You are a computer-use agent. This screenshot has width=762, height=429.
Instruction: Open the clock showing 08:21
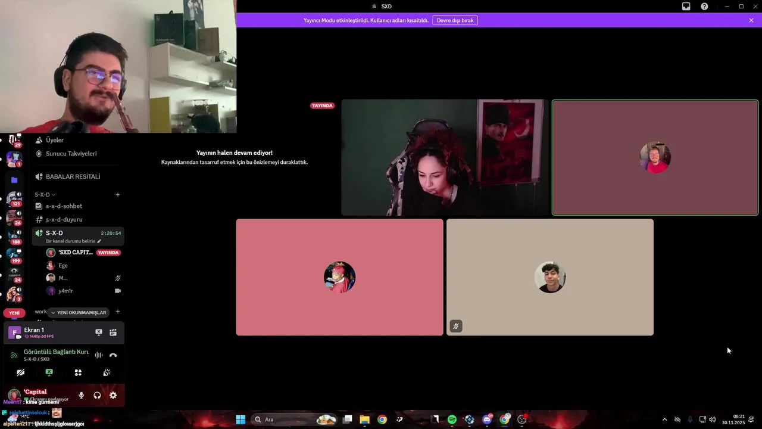click(733, 419)
